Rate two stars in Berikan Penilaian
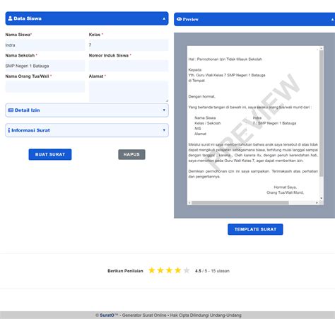The height and width of the screenshot is (319, 335). (x=160, y=270)
